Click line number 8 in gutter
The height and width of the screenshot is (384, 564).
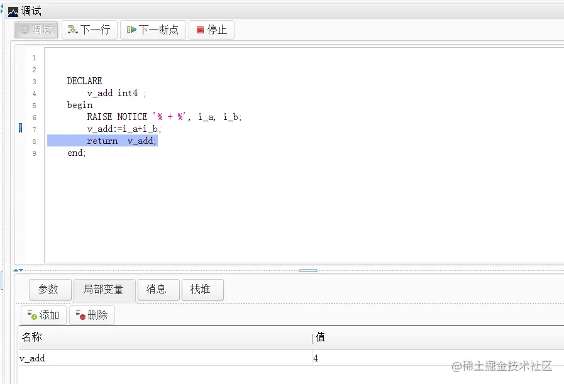(34, 141)
